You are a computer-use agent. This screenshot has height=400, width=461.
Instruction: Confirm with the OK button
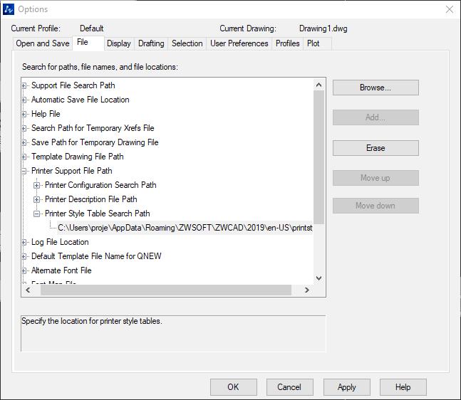point(234,387)
